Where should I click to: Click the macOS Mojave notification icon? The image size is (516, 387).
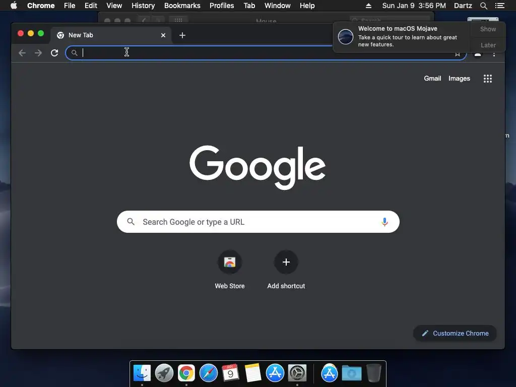346,36
